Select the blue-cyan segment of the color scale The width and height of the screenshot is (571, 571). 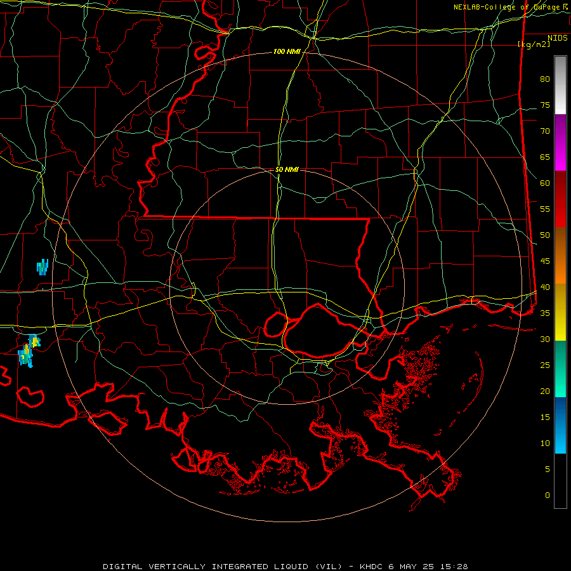pyautogui.click(x=560, y=425)
